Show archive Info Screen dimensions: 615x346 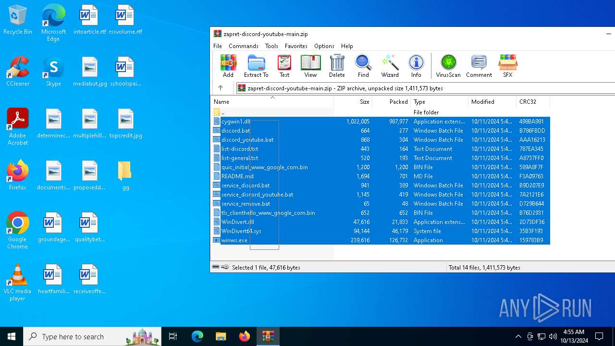416,66
